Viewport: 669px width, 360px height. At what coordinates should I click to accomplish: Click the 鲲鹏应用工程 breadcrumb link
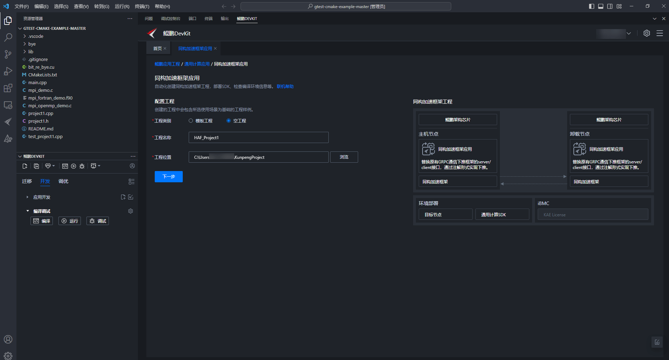click(x=167, y=64)
